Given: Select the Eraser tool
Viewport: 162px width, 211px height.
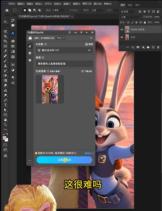Looking at the screenshot, I should (x=5, y=75).
